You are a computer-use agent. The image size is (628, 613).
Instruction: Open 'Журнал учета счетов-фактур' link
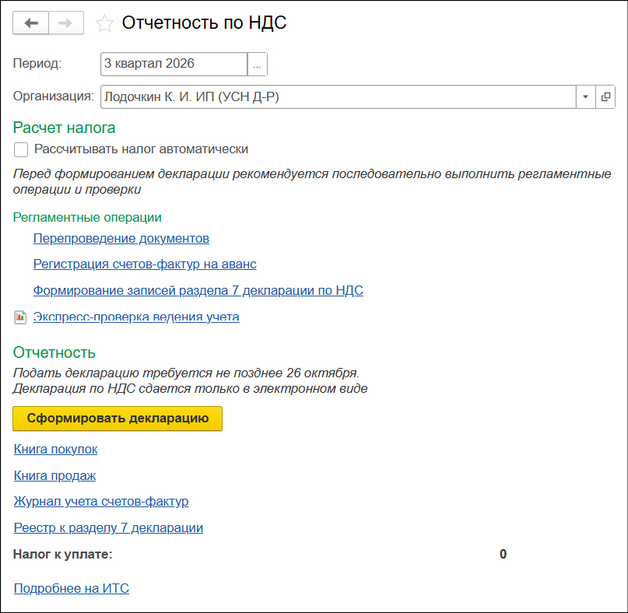[101, 501]
